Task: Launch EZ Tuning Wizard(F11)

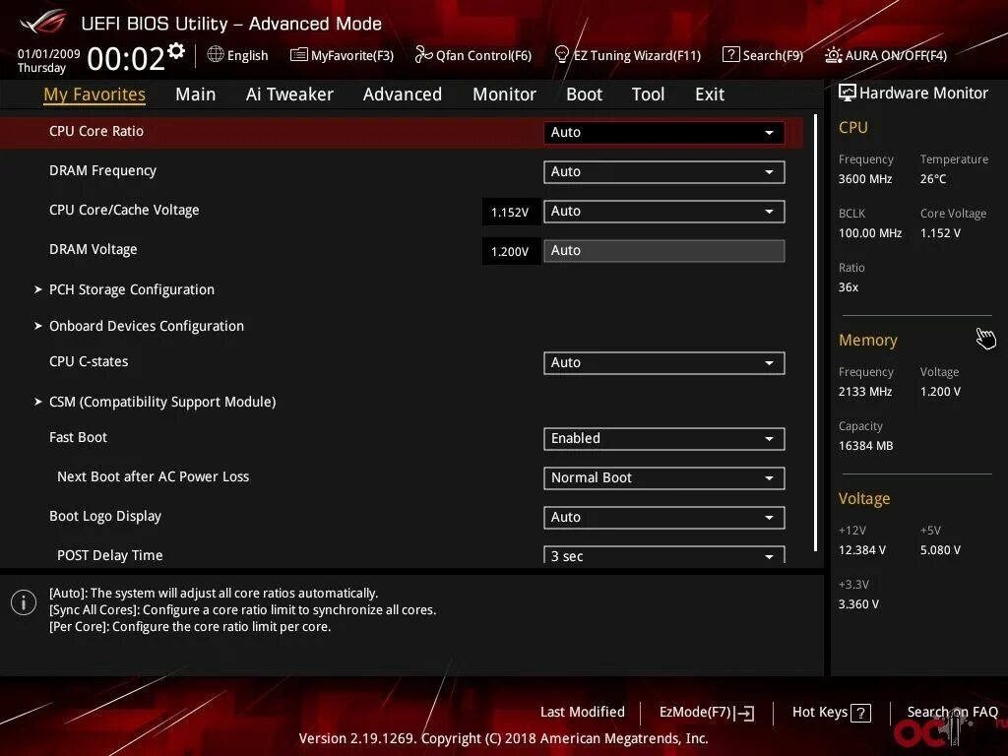Action: coord(627,55)
